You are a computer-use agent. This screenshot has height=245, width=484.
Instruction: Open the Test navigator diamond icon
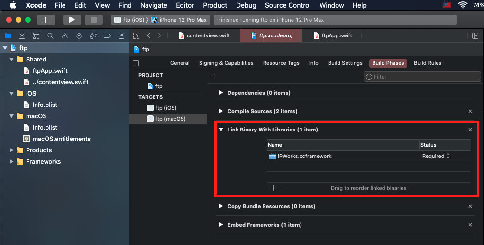[79, 35]
